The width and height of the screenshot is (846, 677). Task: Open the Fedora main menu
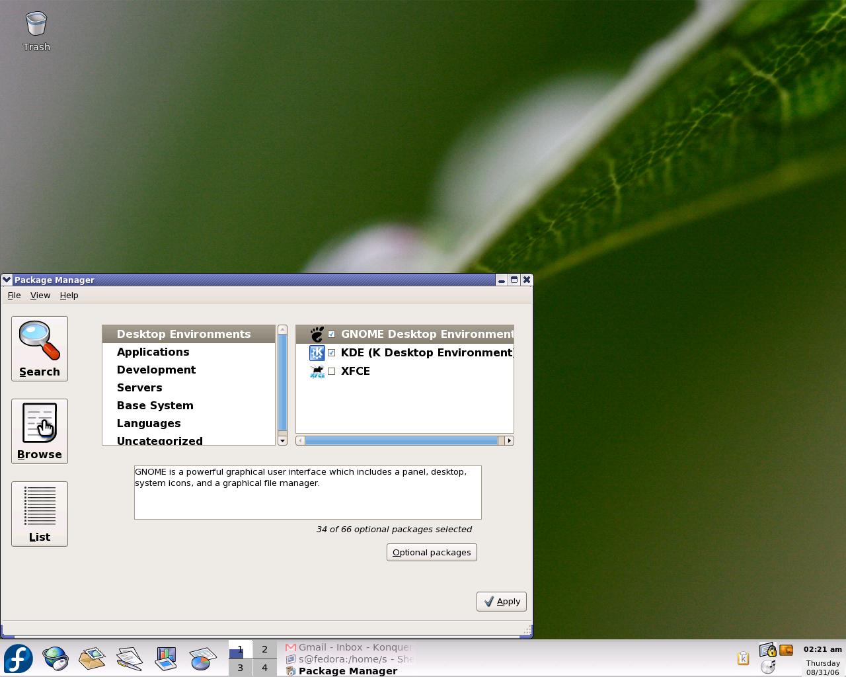click(19, 658)
